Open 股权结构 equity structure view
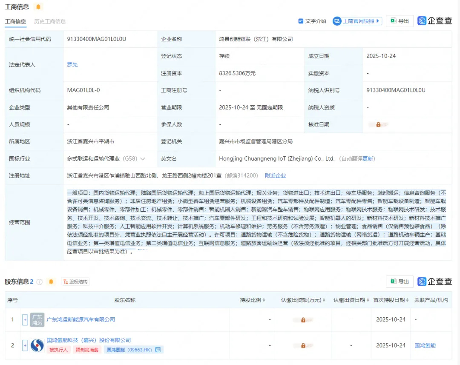 75,282
